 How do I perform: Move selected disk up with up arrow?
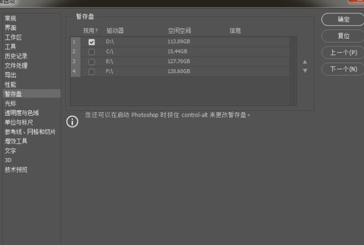pyautogui.click(x=305, y=62)
